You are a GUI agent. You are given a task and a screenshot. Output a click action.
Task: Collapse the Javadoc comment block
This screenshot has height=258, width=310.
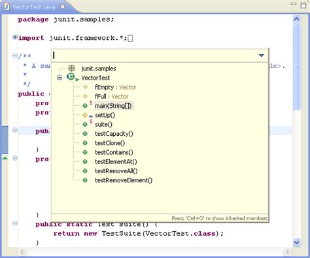click(15, 56)
